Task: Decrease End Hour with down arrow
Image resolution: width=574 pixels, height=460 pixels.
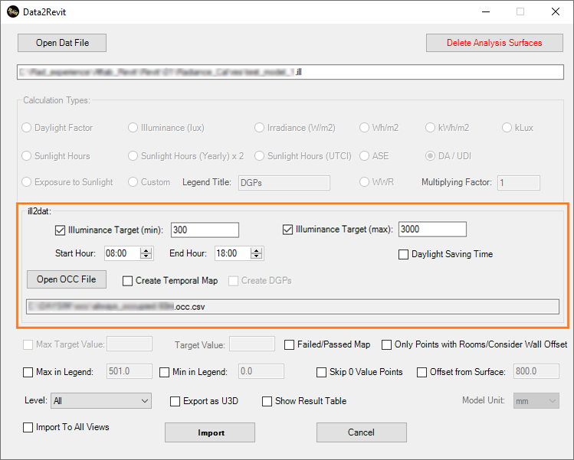Action: click(x=257, y=256)
